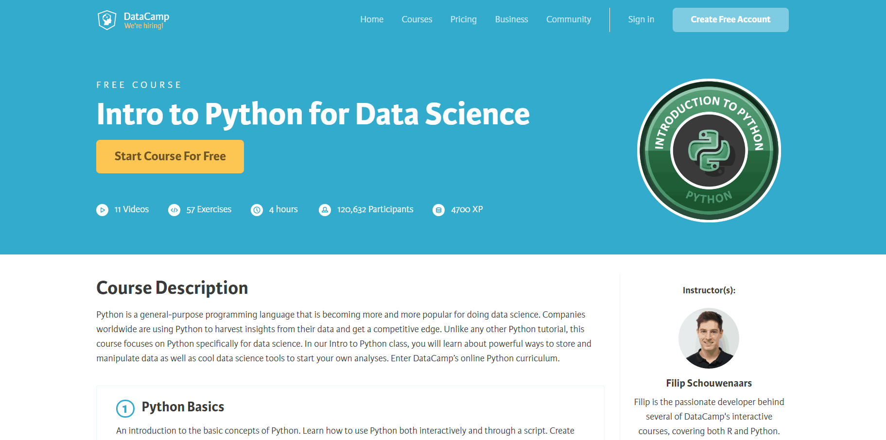
Task: Click Create Free Account button
Action: pyautogui.click(x=730, y=20)
